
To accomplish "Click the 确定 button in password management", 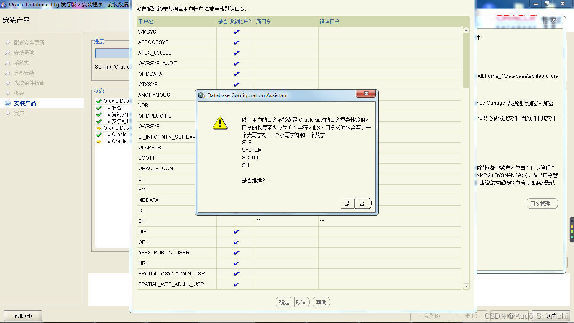I will coord(284,302).
